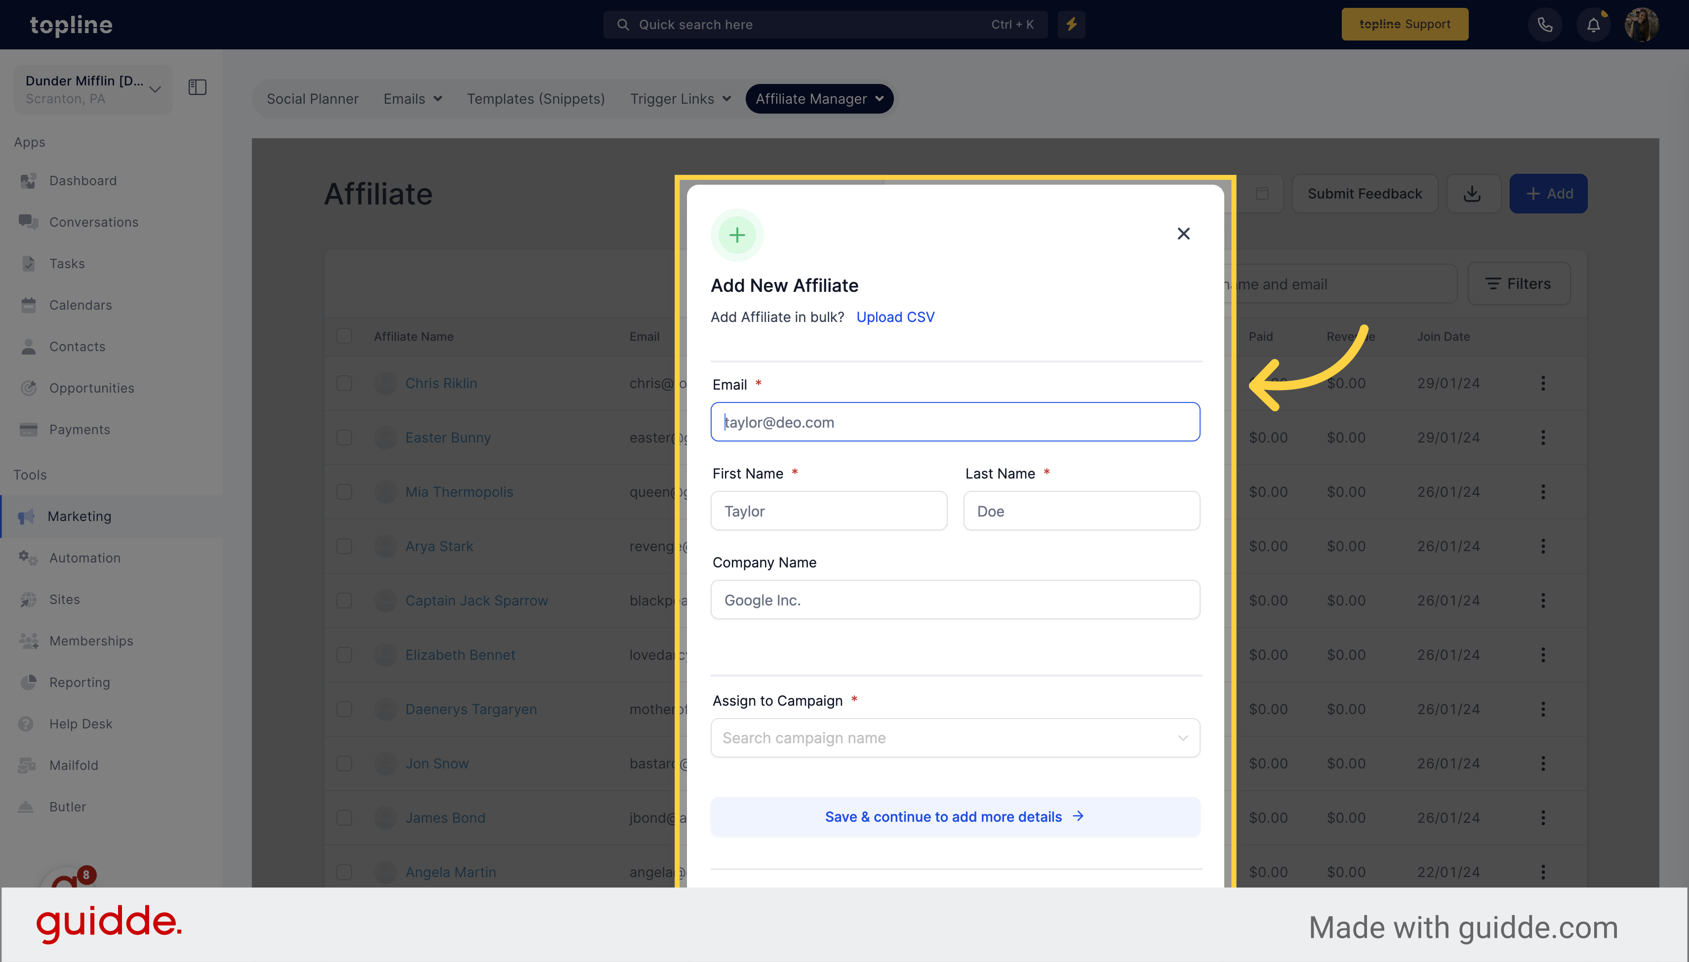
Task: Open the Dashboard sidebar icon
Action: 29,180
